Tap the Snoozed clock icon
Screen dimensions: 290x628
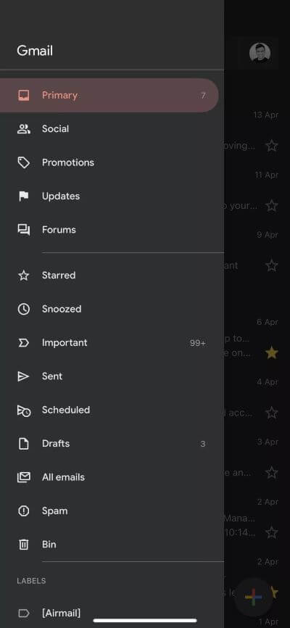coord(24,309)
